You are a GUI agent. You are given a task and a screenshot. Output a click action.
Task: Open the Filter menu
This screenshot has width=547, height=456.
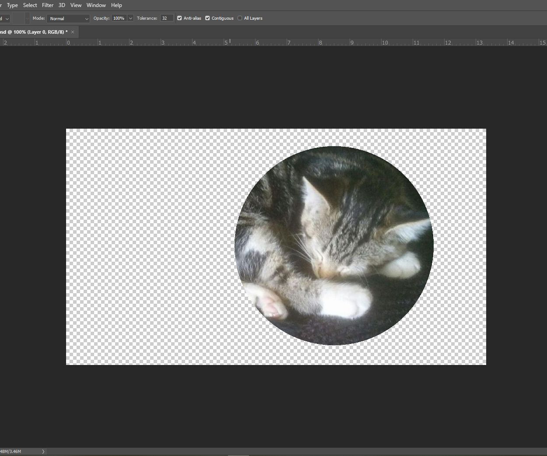48,5
